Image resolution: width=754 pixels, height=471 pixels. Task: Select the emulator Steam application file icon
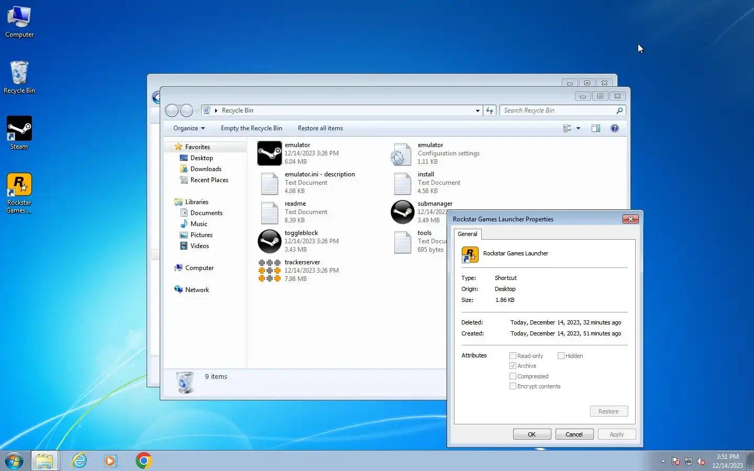click(x=270, y=153)
